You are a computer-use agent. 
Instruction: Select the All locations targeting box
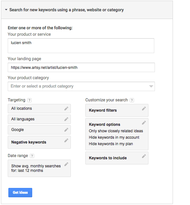coord(39,108)
